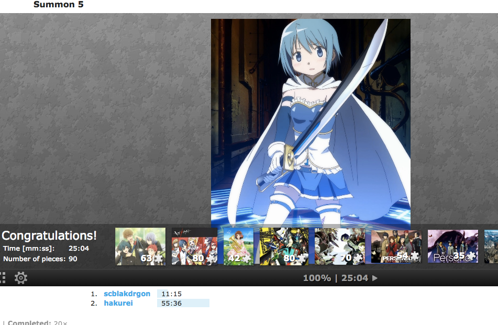Open the puzzle settings gear
This screenshot has width=498, height=325.
pyautogui.click(x=21, y=278)
